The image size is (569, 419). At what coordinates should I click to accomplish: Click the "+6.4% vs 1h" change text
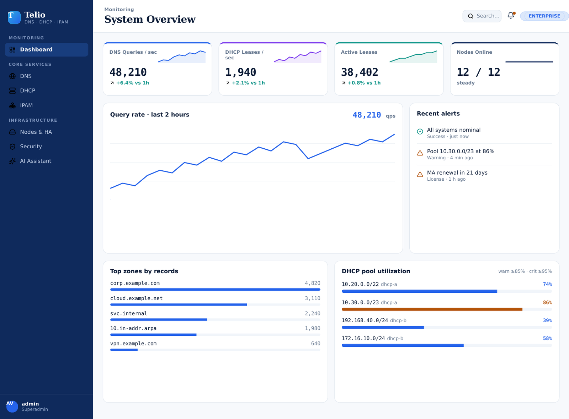(133, 83)
